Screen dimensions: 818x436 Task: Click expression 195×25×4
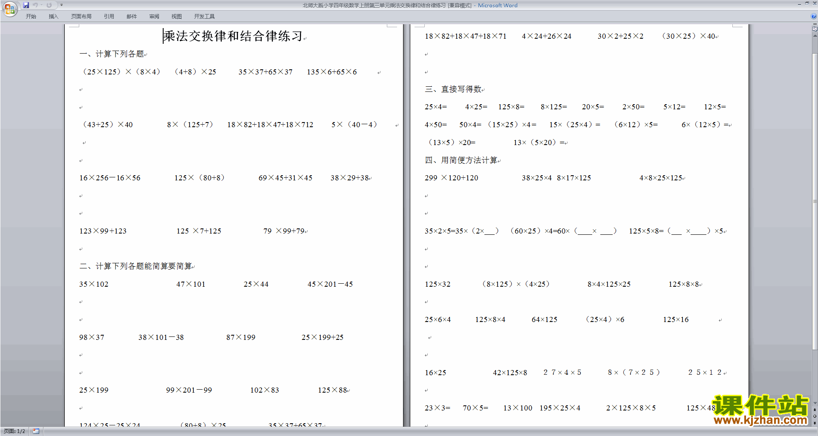click(560, 408)
